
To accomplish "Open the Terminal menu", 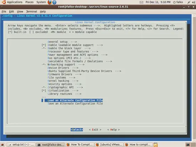I will 31,11.
